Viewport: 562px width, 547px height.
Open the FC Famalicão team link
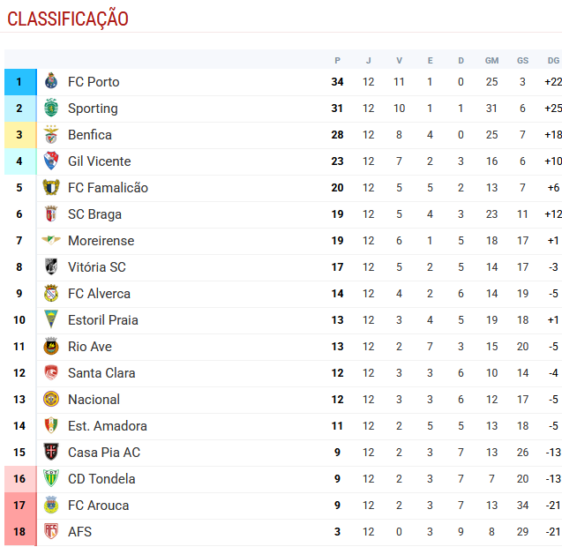click(x=108, y=188)
